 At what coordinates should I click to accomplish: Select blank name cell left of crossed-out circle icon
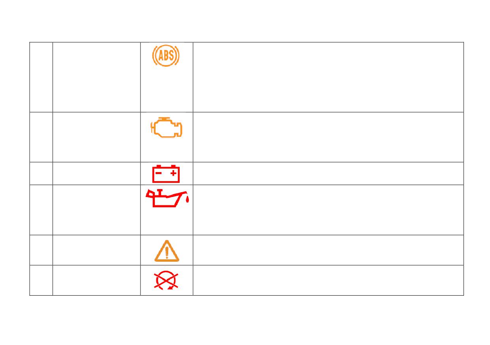[97, 280]
